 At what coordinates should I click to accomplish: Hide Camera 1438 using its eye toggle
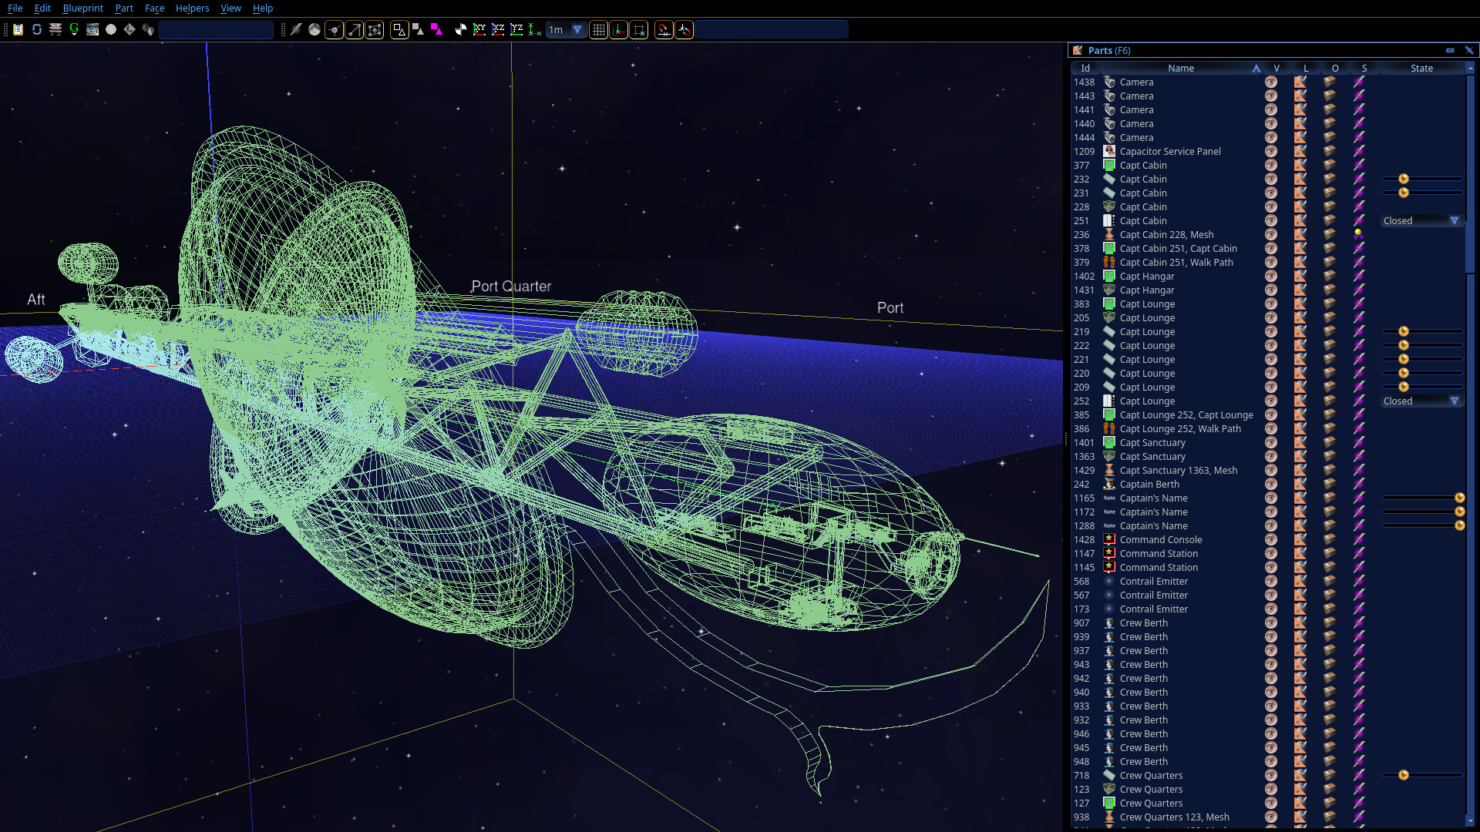coord(1270,82)
